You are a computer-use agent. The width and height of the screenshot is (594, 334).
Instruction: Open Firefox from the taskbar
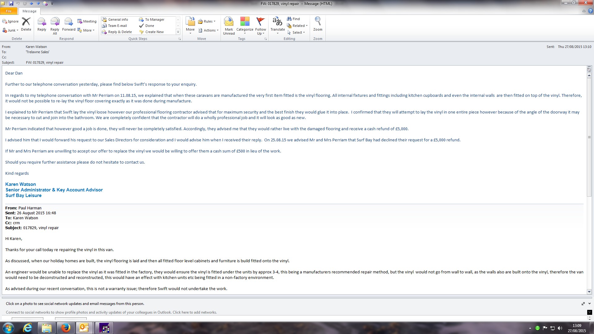pyautogui.click(x=66, y=328)
